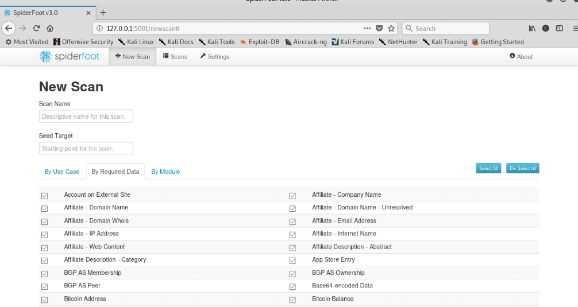Open the Scans page in navbar

[175, 57]
